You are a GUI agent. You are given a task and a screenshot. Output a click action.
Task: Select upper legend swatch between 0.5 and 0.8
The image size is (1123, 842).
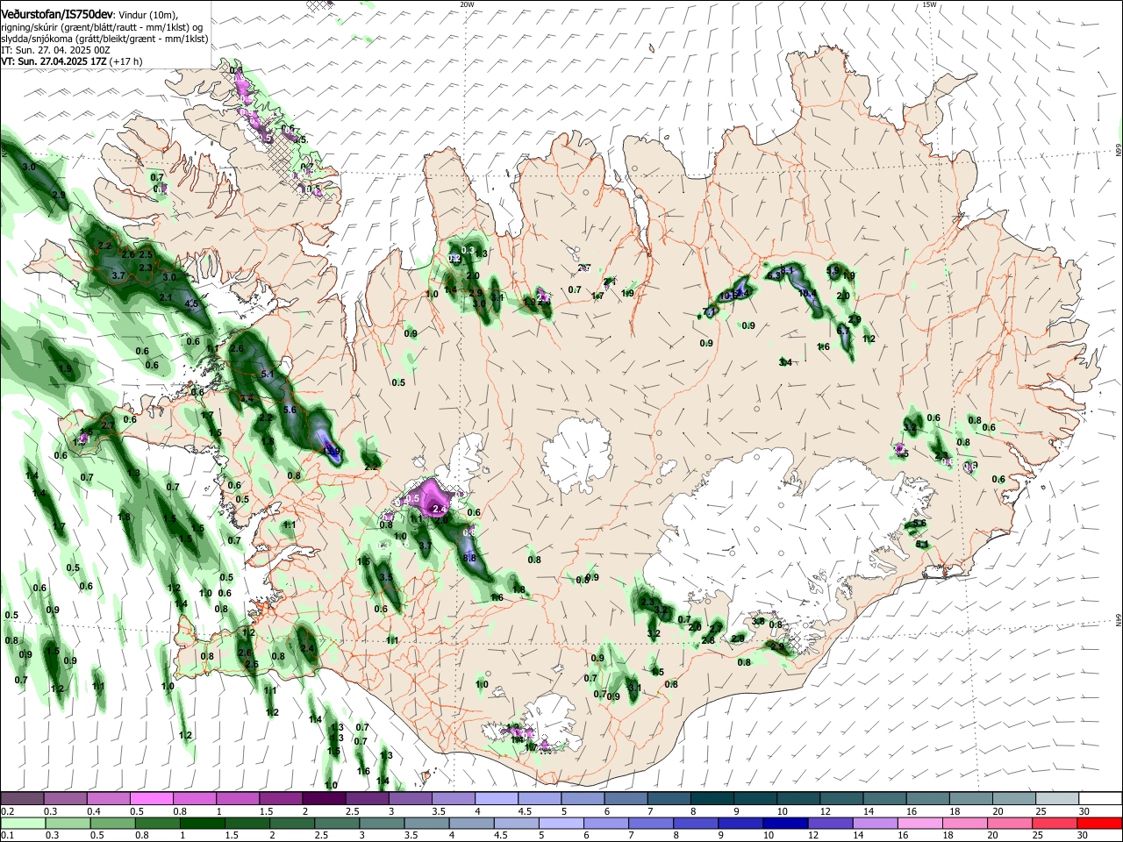click(x=151, y=798)
